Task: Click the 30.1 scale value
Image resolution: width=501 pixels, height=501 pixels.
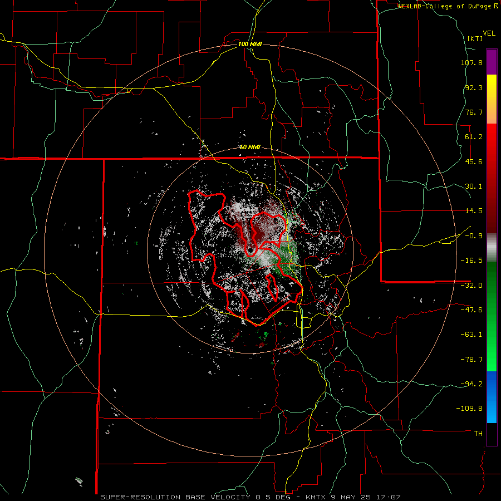Action: tap(474, 186)
